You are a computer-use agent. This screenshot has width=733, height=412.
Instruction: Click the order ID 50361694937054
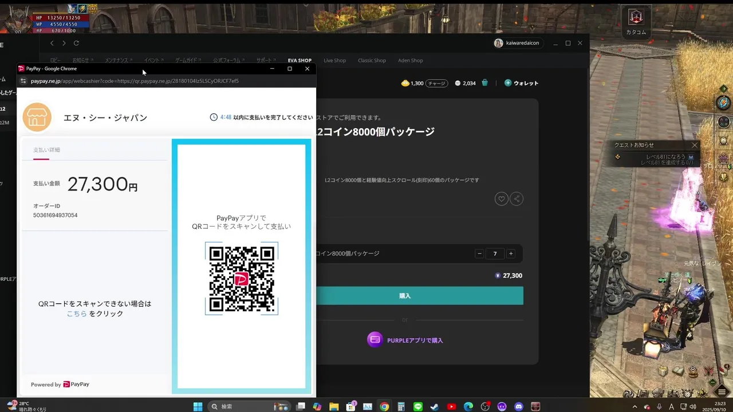pos(55,215)
